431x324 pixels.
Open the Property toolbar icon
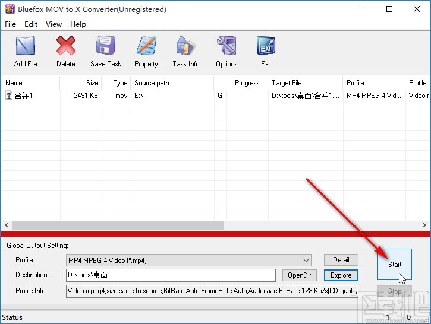(x=146, y=46)
